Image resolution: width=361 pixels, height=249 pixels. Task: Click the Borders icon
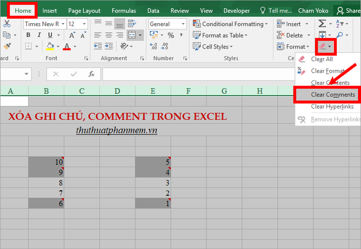click(28, 46)
